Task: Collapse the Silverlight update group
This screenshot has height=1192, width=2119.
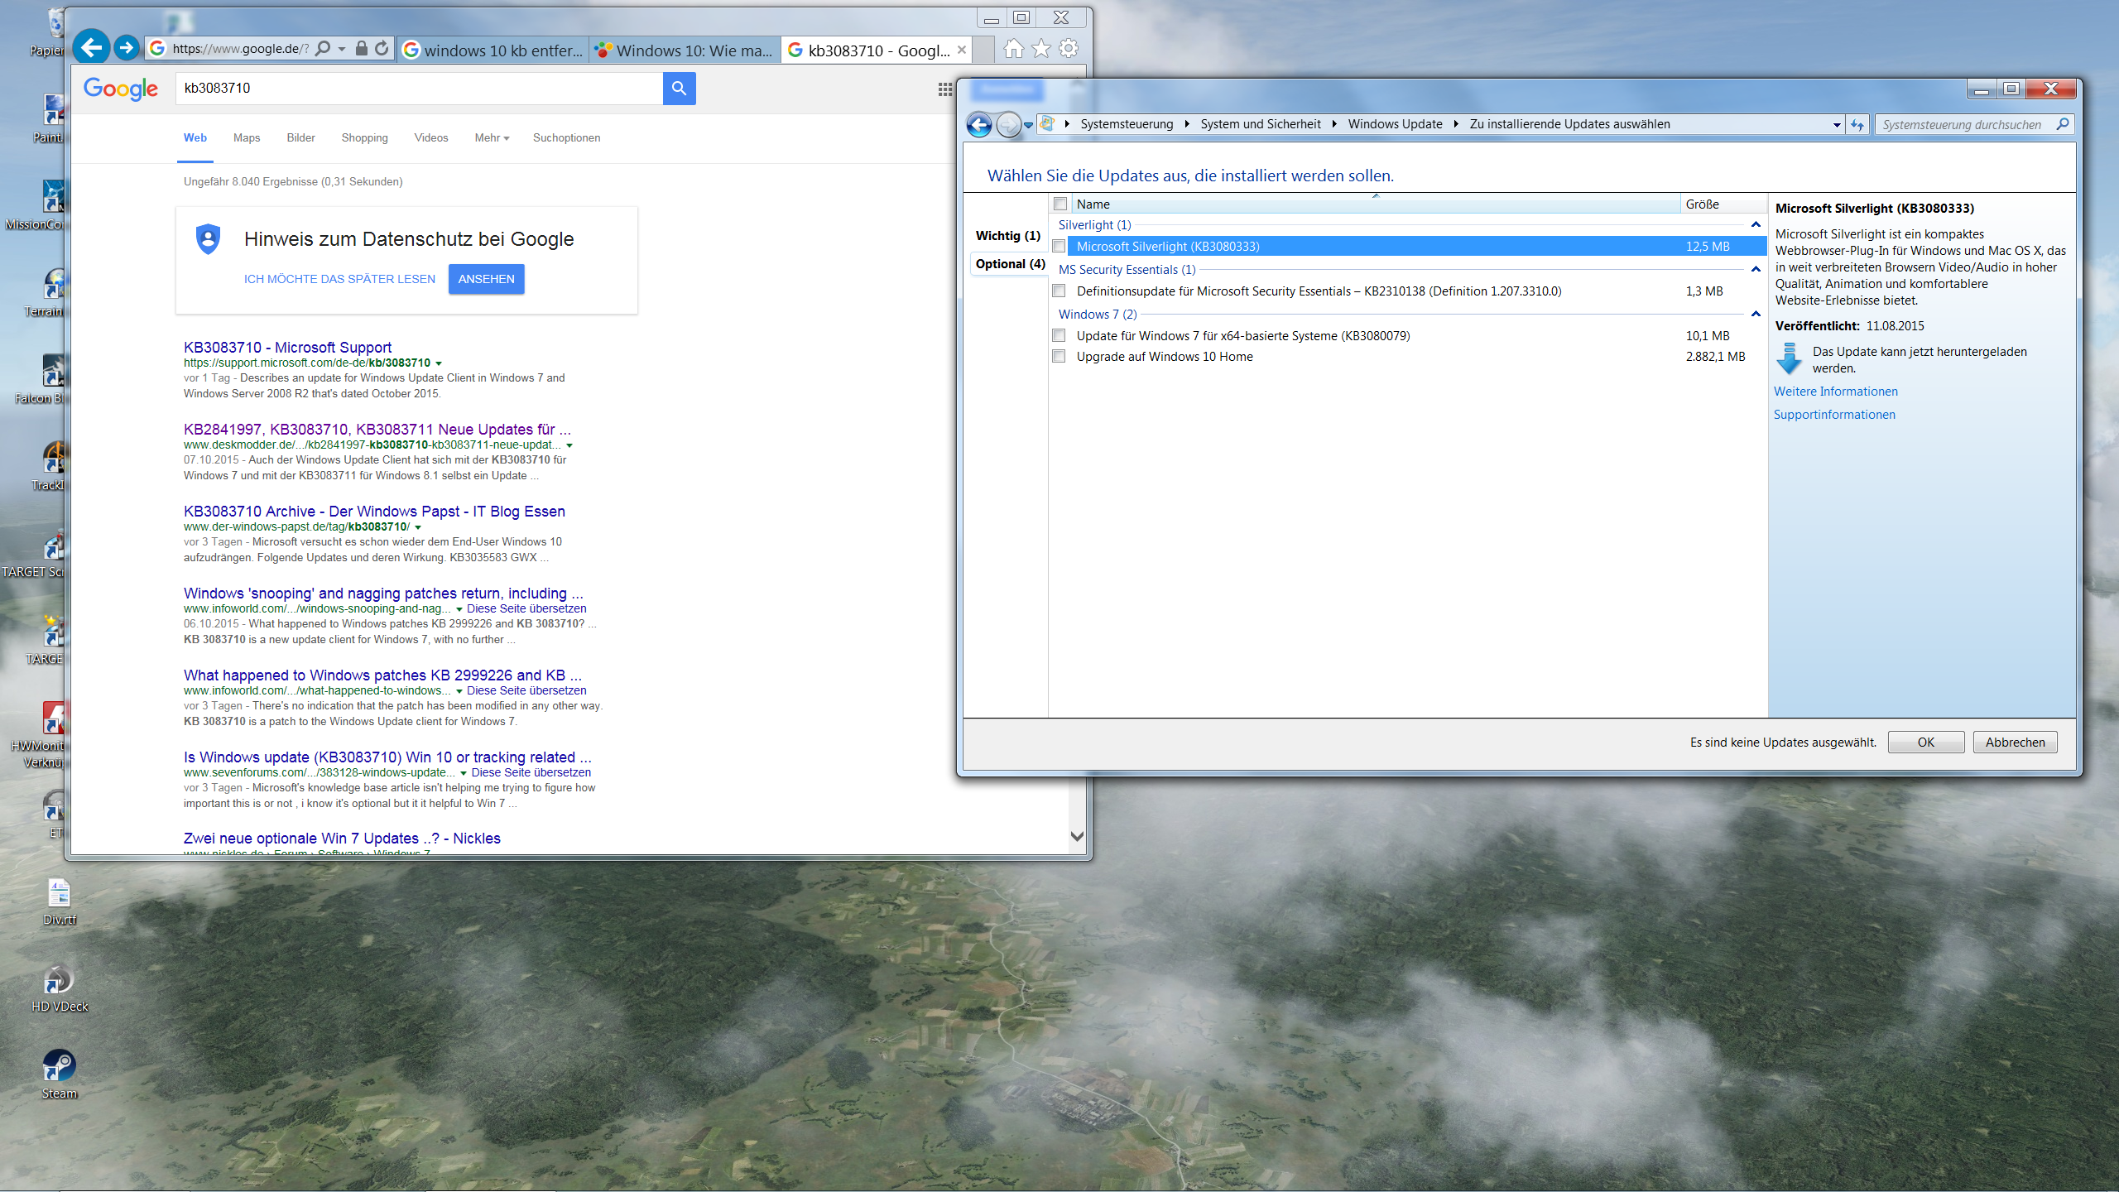Action: [1756, 225]
